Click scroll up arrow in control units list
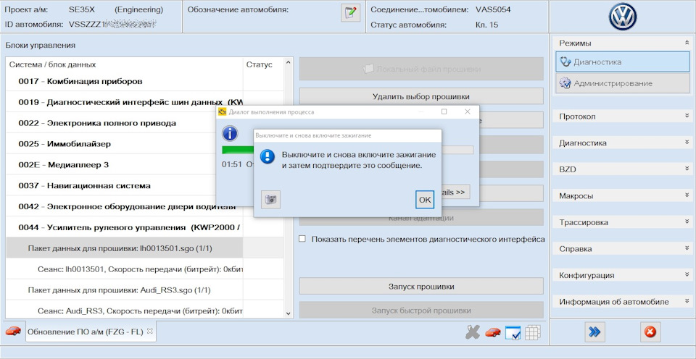Screen dimensions: 696x359 pos(289,62)
